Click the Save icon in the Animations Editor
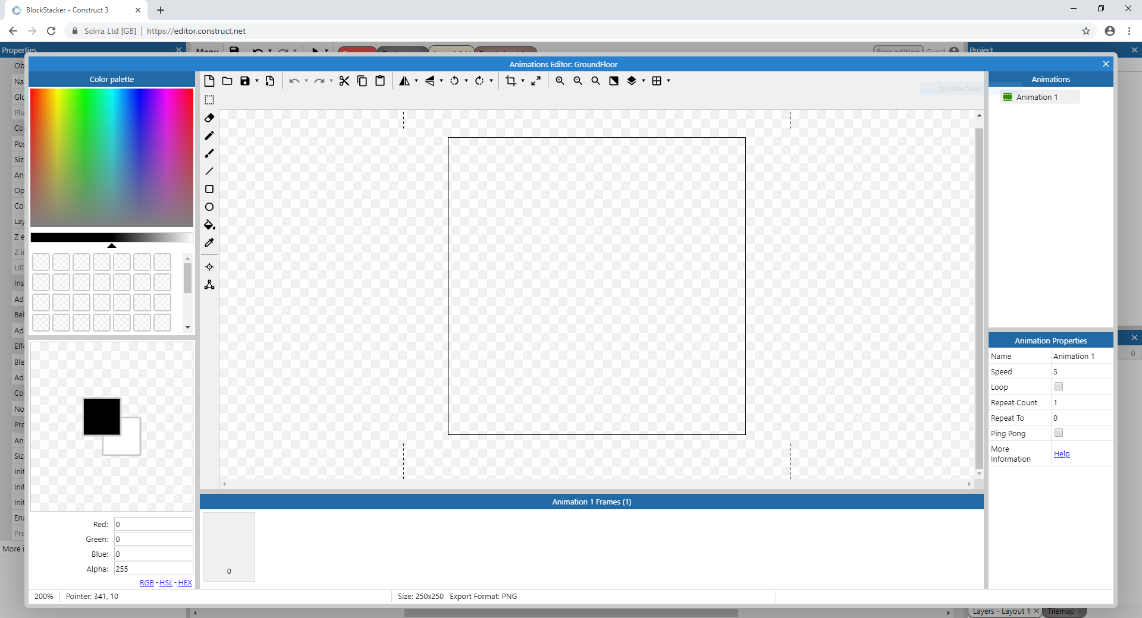 pyautogui.click(x=246, y=81)
